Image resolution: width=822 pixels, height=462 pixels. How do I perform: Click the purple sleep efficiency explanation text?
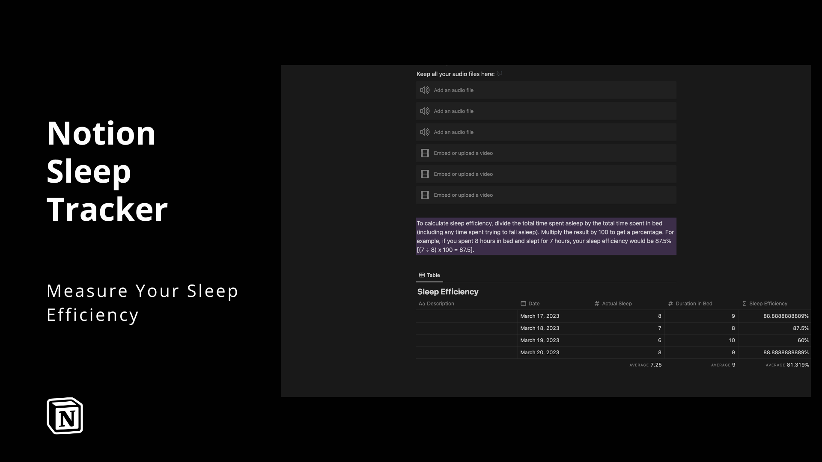[546, 237]
